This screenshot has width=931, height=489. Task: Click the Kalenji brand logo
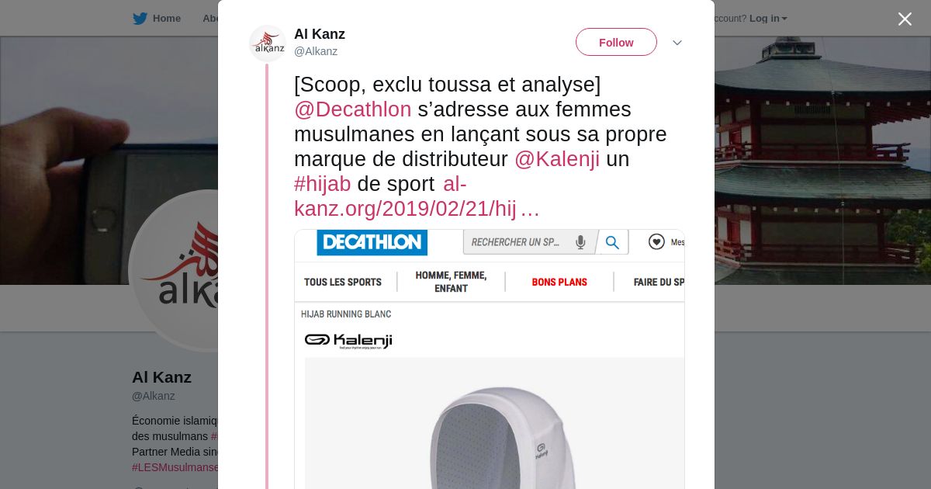tap(348, 341)
